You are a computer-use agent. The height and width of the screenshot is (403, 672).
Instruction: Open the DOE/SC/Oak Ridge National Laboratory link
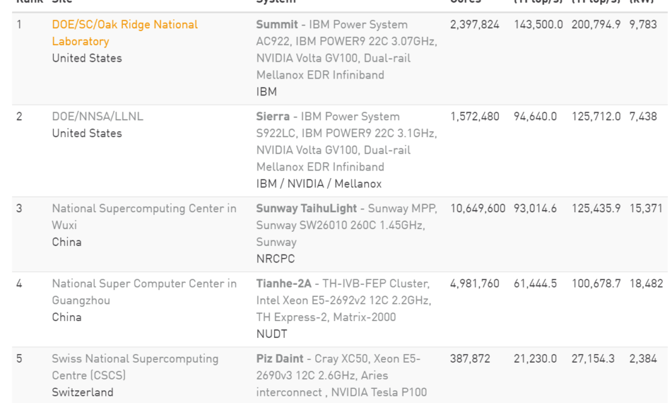point(125,33)
